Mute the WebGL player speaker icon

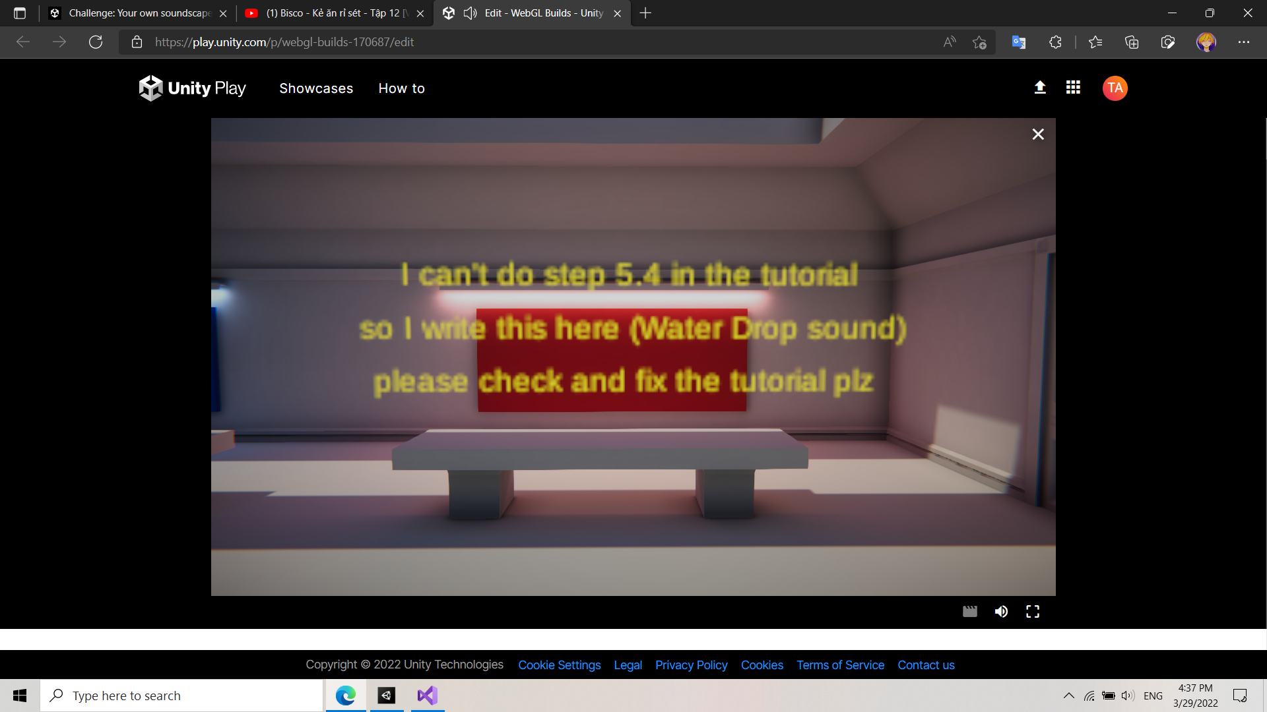tap(1001, 611)
